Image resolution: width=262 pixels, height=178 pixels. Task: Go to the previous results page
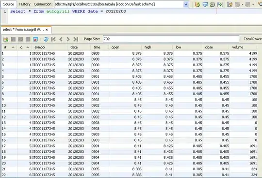(x=61, y=39)
